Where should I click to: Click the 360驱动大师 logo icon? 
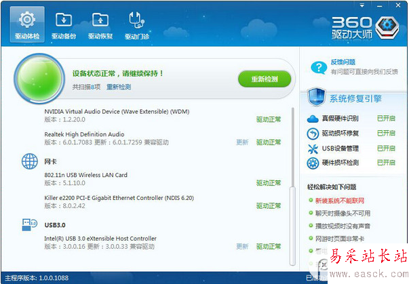coord(387,28)
